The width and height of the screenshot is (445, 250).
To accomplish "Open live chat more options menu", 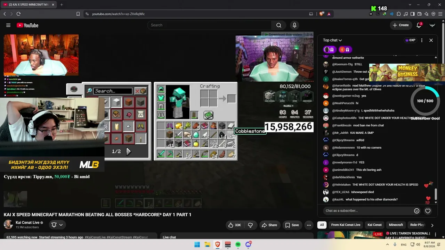I will [422, 40].
